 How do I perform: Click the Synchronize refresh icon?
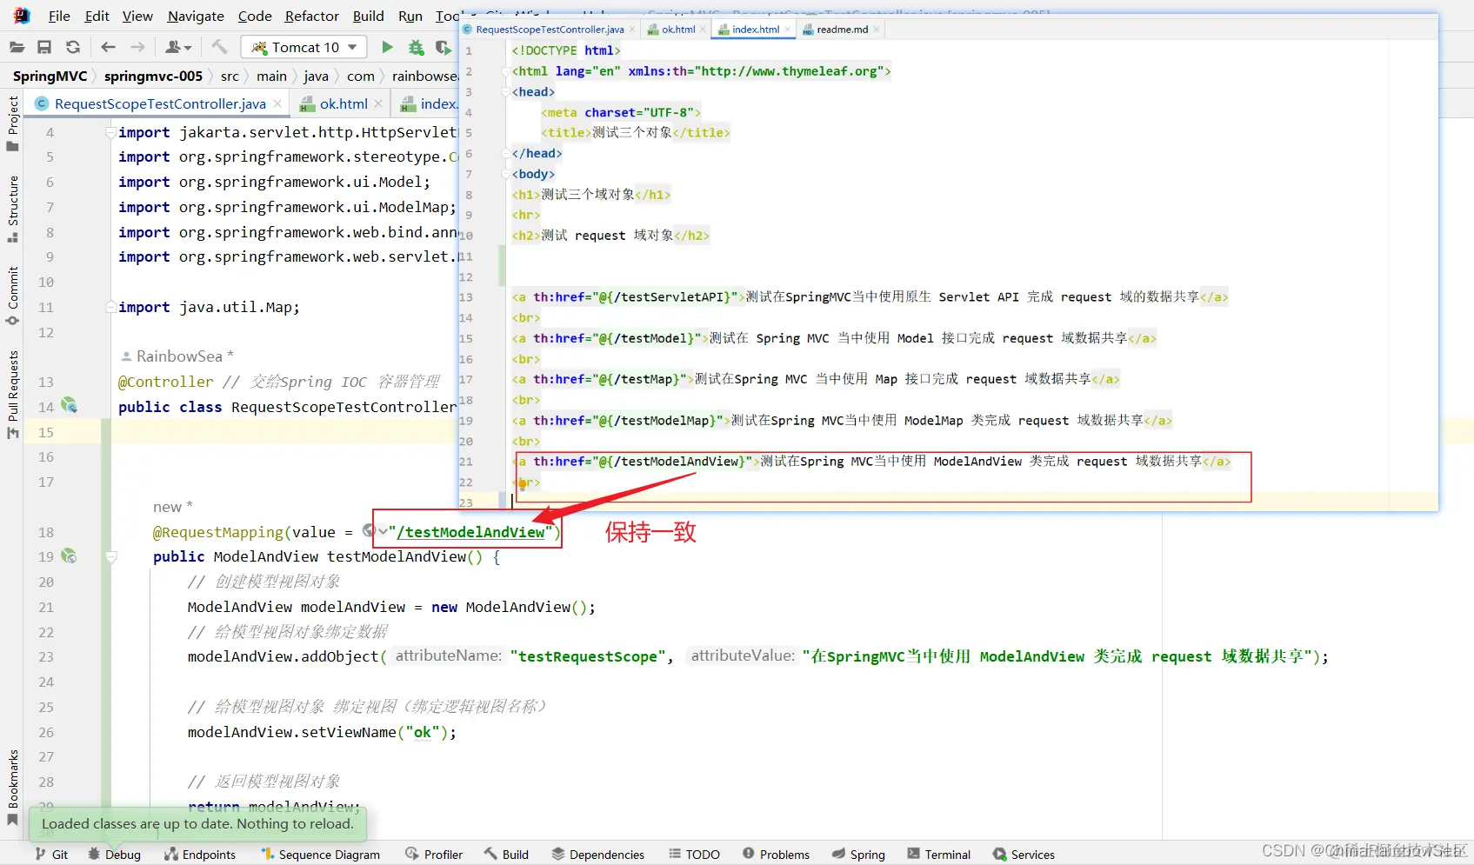(x=73, y=47)
